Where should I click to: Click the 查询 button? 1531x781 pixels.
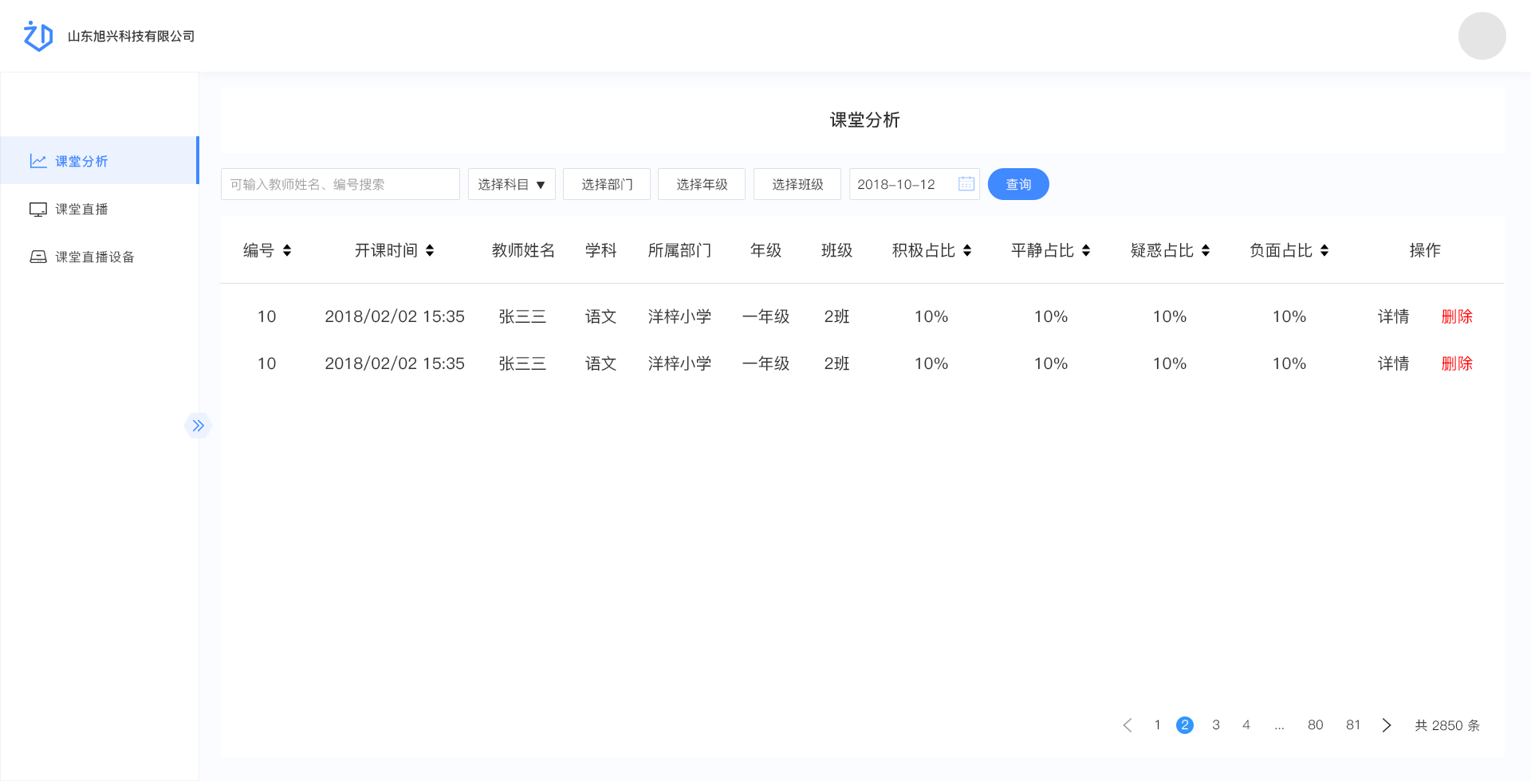(1018, 184)
